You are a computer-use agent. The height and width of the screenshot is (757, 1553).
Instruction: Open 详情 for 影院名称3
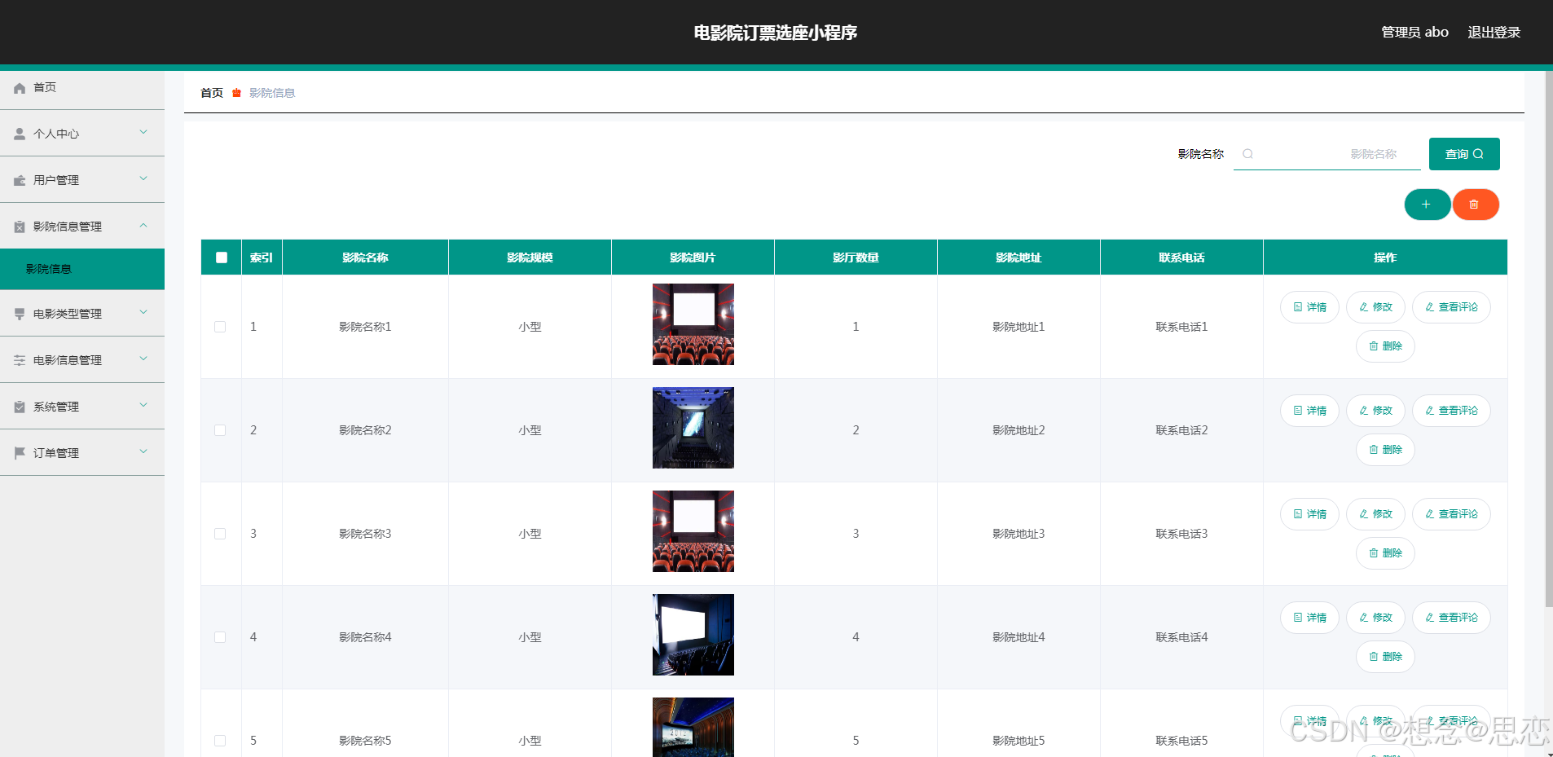click(1309, 514)
